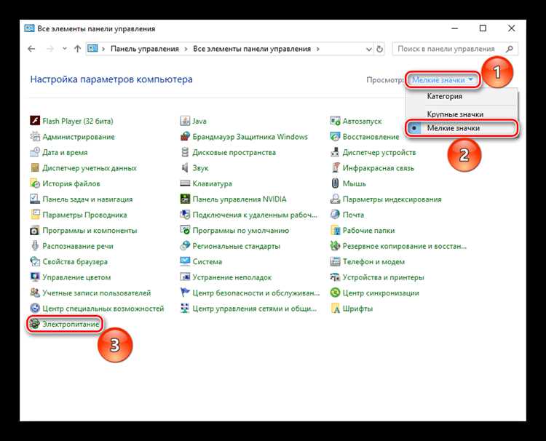The width and height of the screenshot is (546, 441).
Task: Open the Инфракрасная связь link
Action: (378, 168)
